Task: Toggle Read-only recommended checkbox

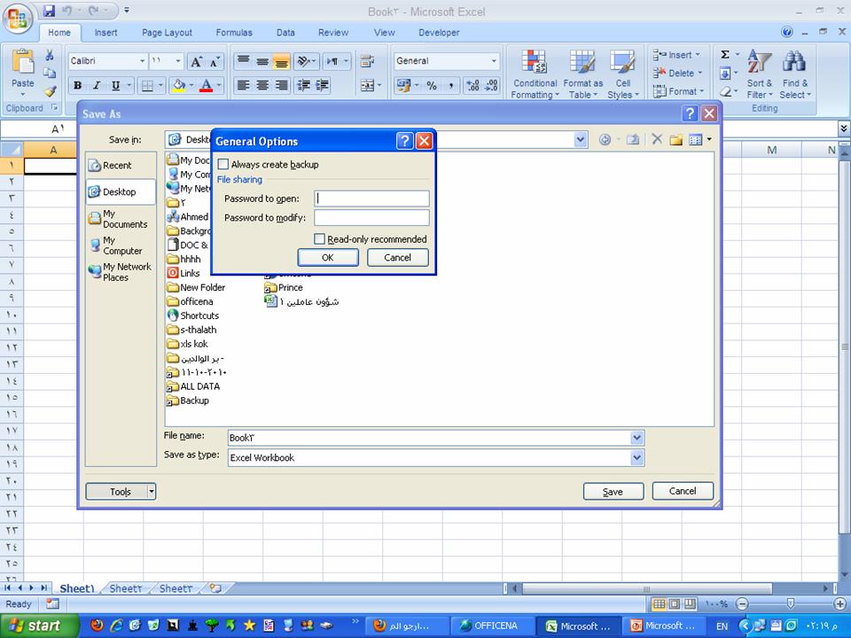Action: coord(320,238)
